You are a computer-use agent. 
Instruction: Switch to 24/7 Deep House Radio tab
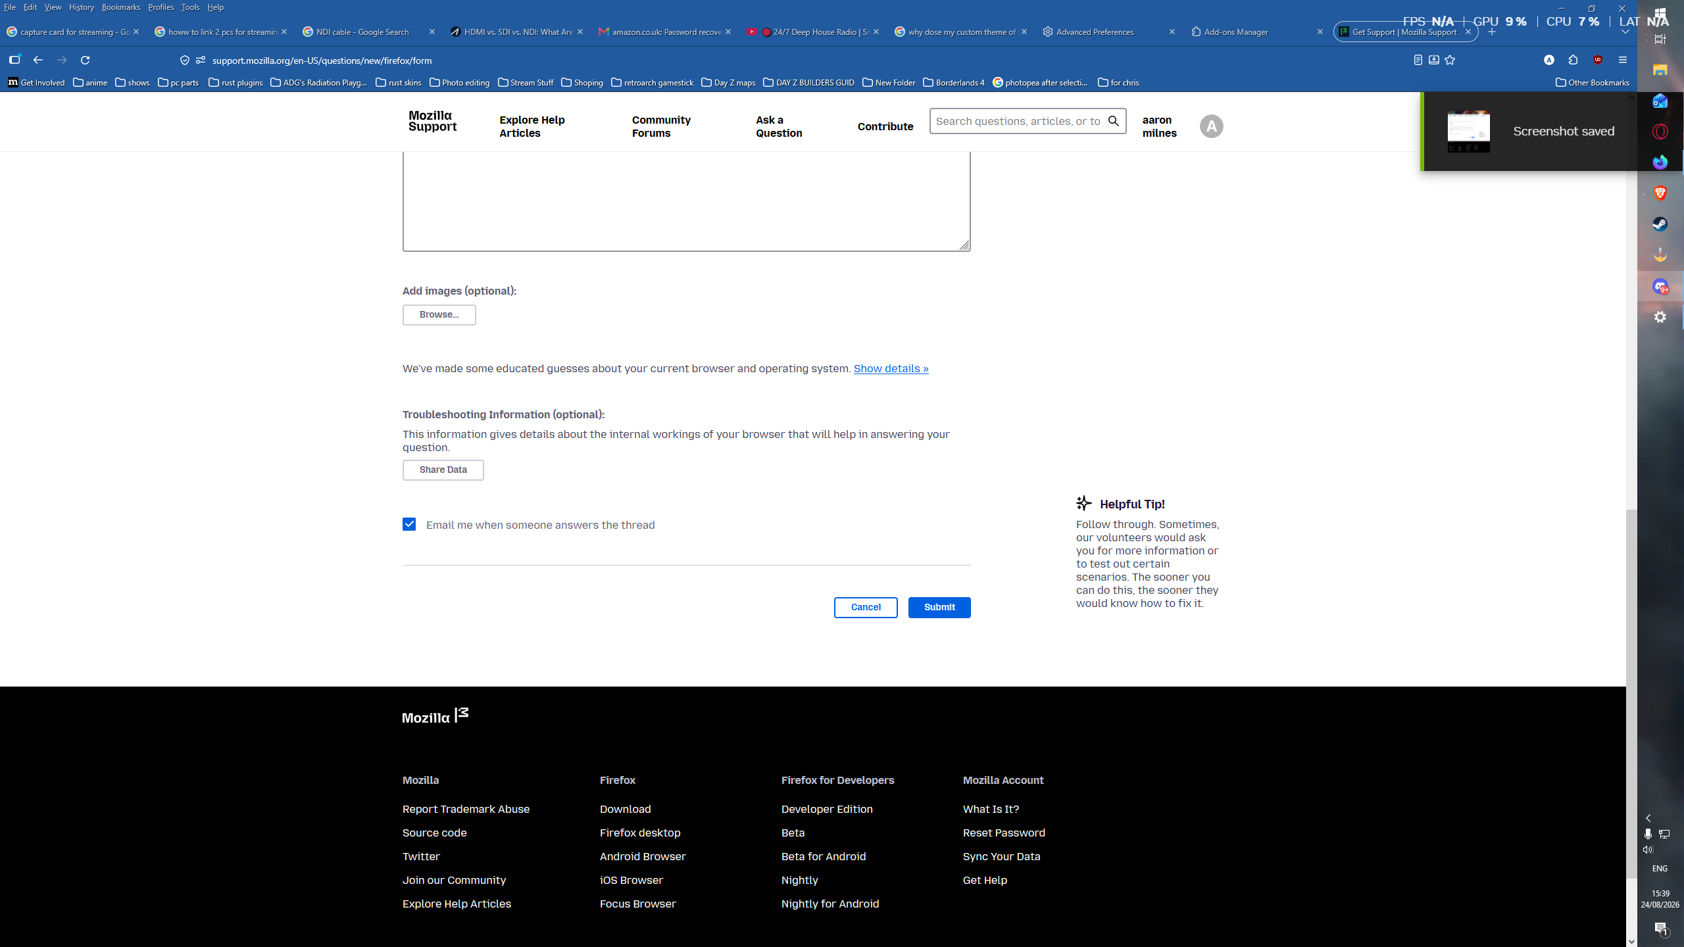813,32
